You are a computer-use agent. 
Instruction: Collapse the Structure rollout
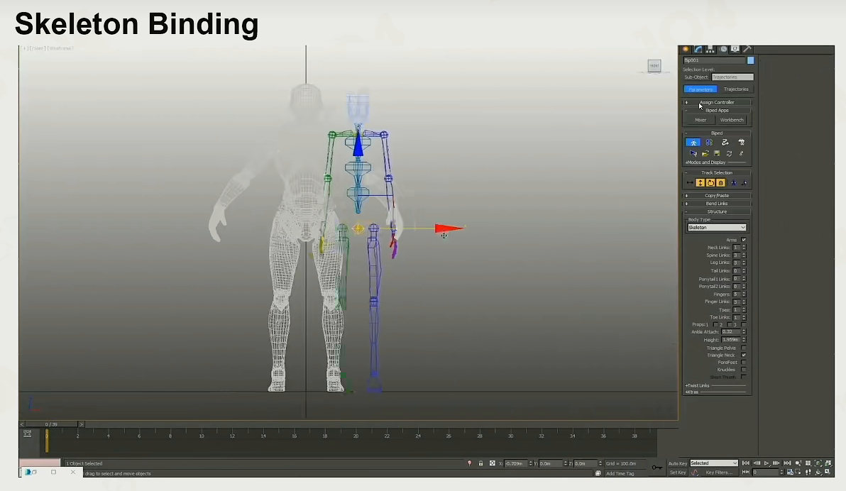tap(717, 211)
